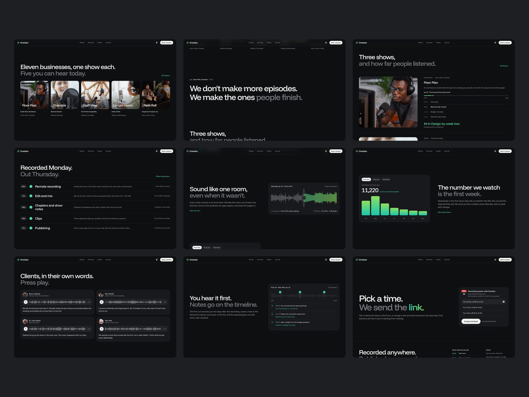Play Ray Castillo's audio clip
This screenshot has width=529, height=397.
tap(102, 302)
